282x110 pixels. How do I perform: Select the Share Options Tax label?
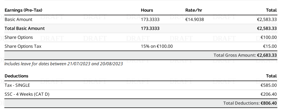[x=23, y=46]
